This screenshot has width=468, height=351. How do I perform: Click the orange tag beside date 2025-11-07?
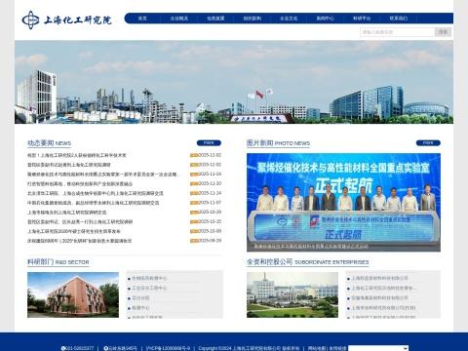click(x=194, y=203)
